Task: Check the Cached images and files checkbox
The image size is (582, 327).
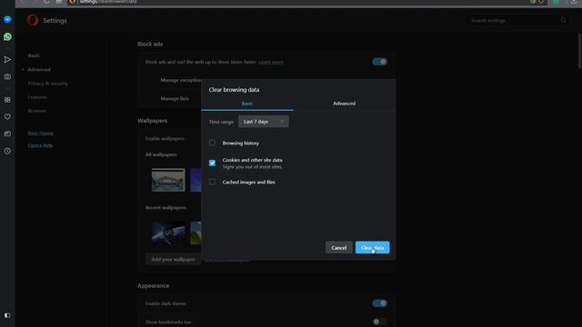Action: (x=212, y=182)
